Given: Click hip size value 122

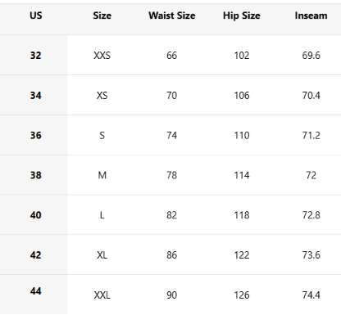Looking at the screenshot, I should click(x=242, y=255).
